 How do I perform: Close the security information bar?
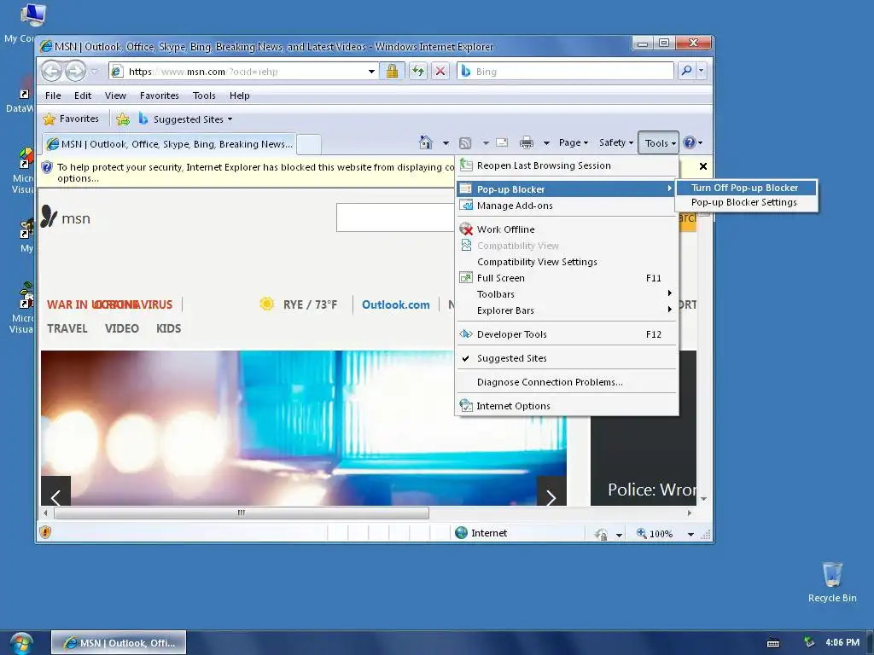(703, 166)
